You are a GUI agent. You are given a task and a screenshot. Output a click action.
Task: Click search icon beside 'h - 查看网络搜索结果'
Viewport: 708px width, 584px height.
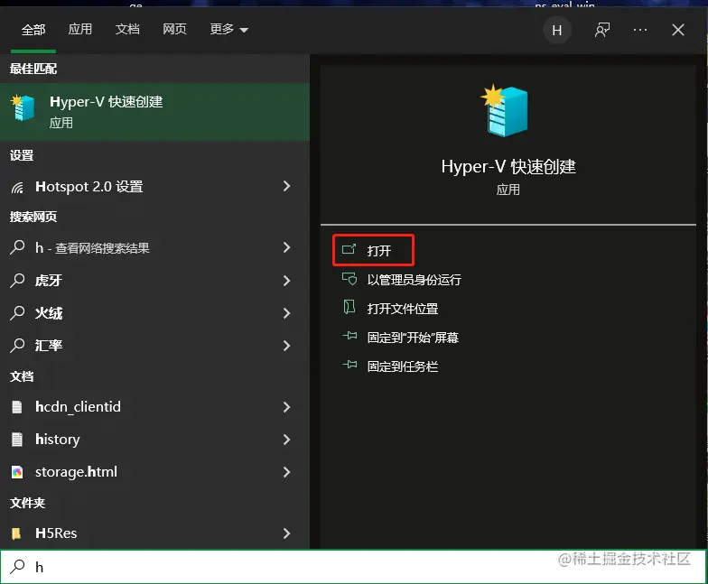pos(17,247)
